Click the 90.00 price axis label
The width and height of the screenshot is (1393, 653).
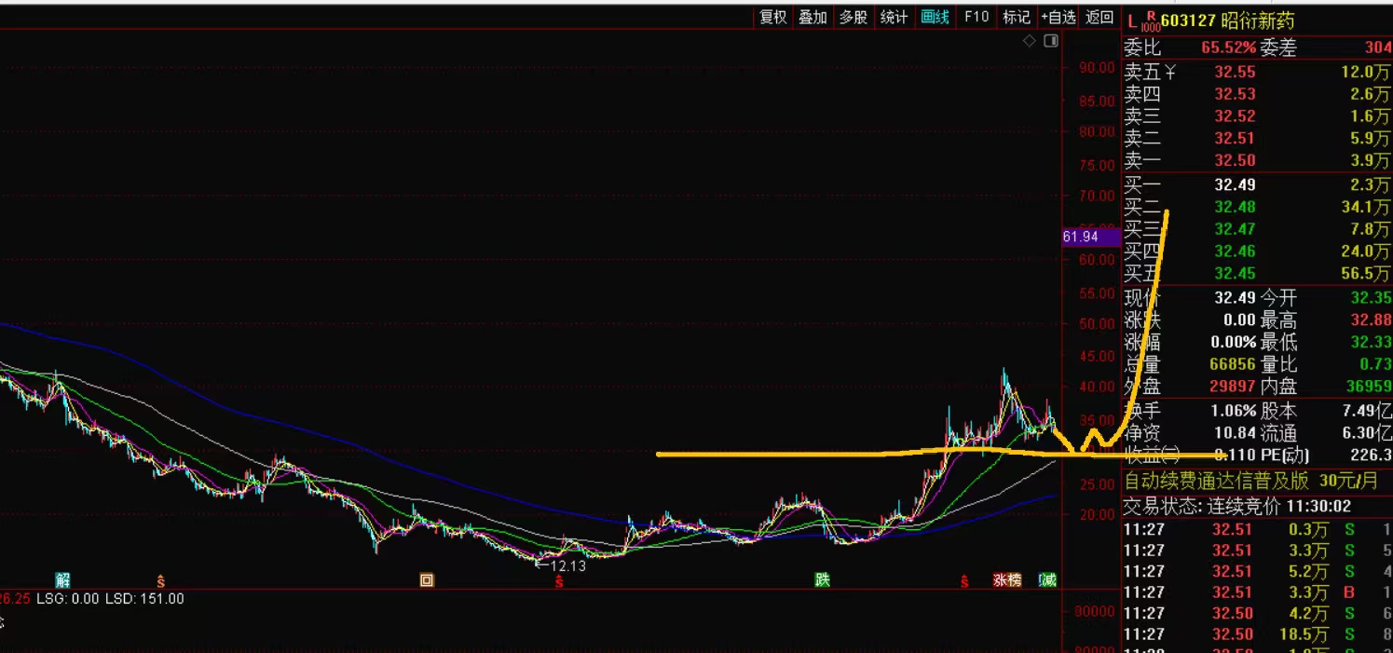(1097, 67)
